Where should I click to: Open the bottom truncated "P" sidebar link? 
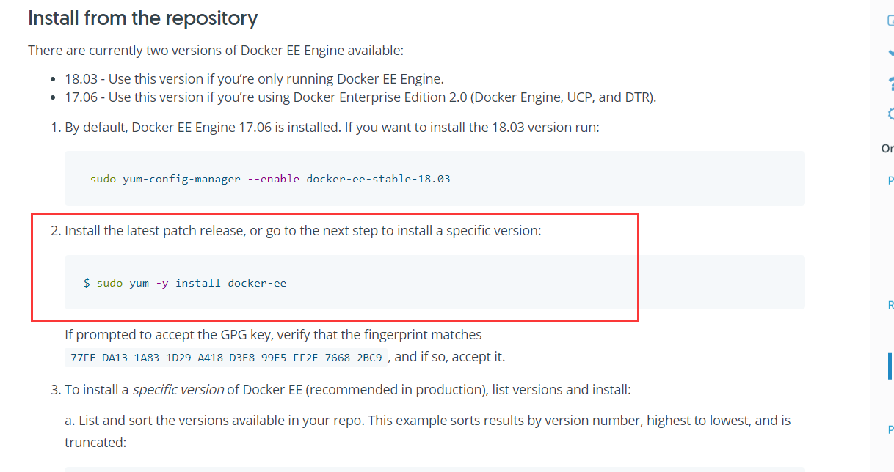click(x=890, y=429)
